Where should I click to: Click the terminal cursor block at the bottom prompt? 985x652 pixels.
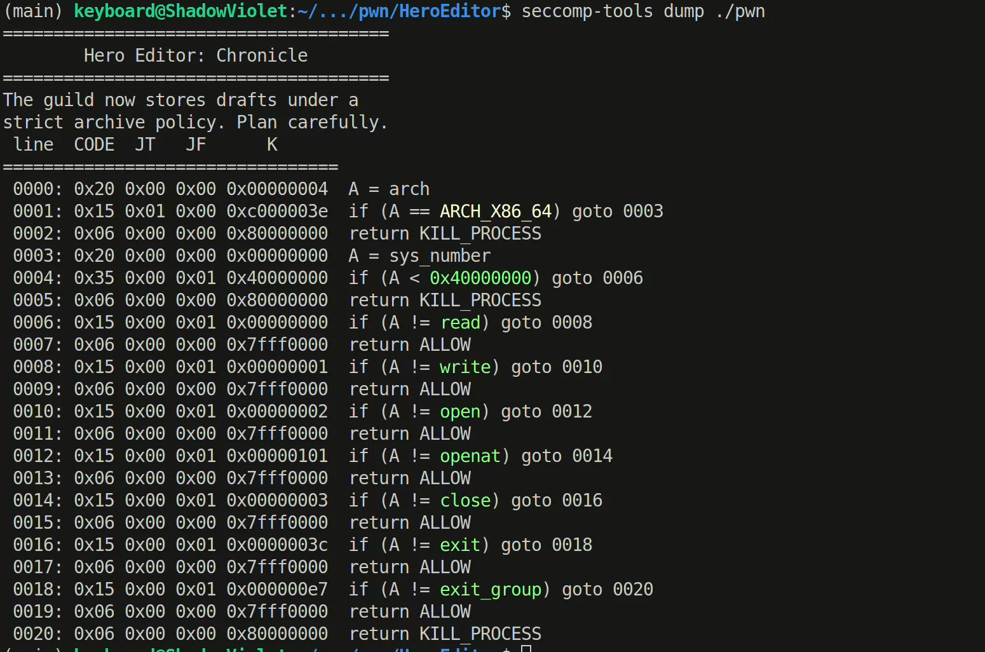click(526, 648)
